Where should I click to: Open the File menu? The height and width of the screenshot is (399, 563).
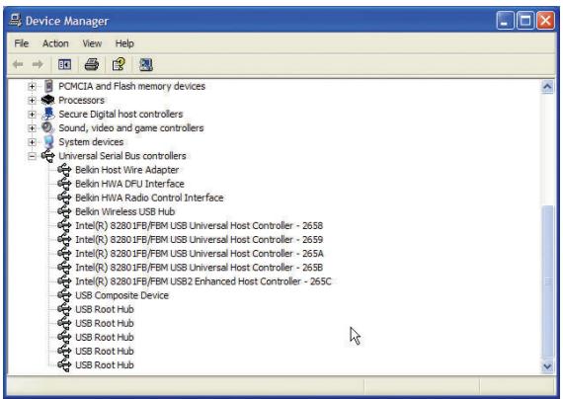(21, 43)
